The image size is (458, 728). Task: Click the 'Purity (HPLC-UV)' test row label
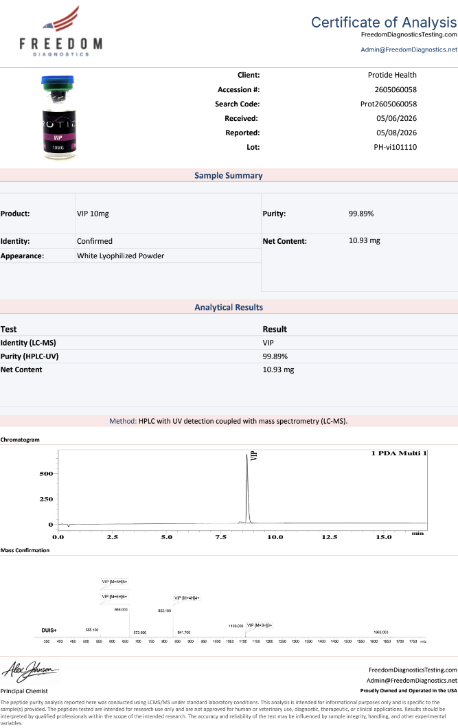click(30, 356)
